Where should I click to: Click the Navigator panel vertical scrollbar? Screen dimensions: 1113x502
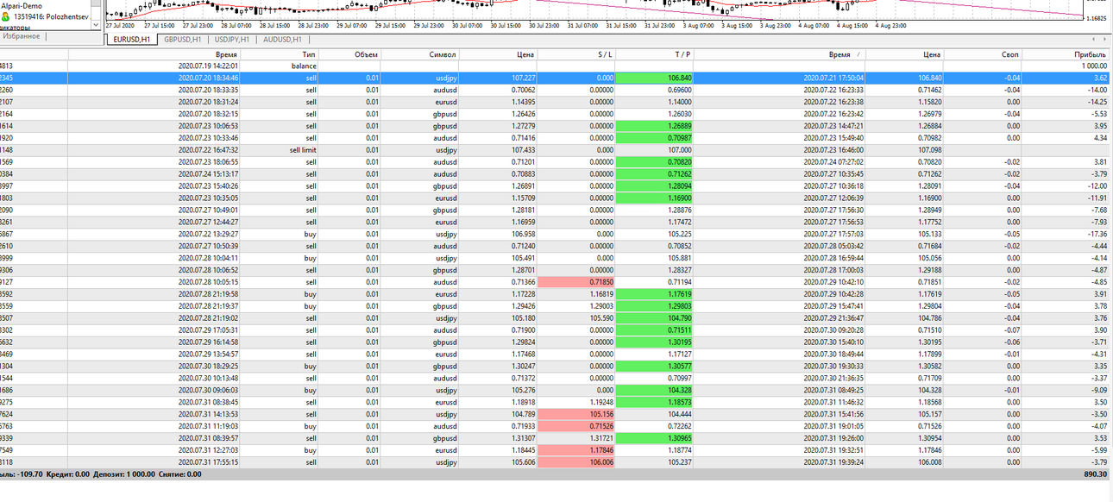(x=97, y=16)
